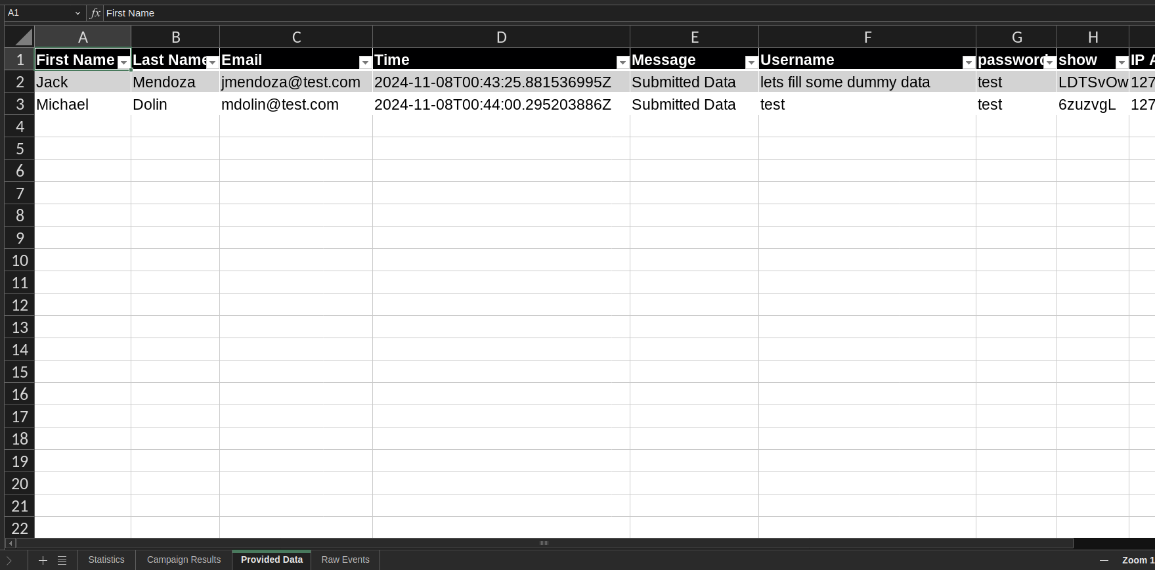Screen dimensions: 1155x570
Task: Select the cell containing Mendoza
Action: click(175, 82)
